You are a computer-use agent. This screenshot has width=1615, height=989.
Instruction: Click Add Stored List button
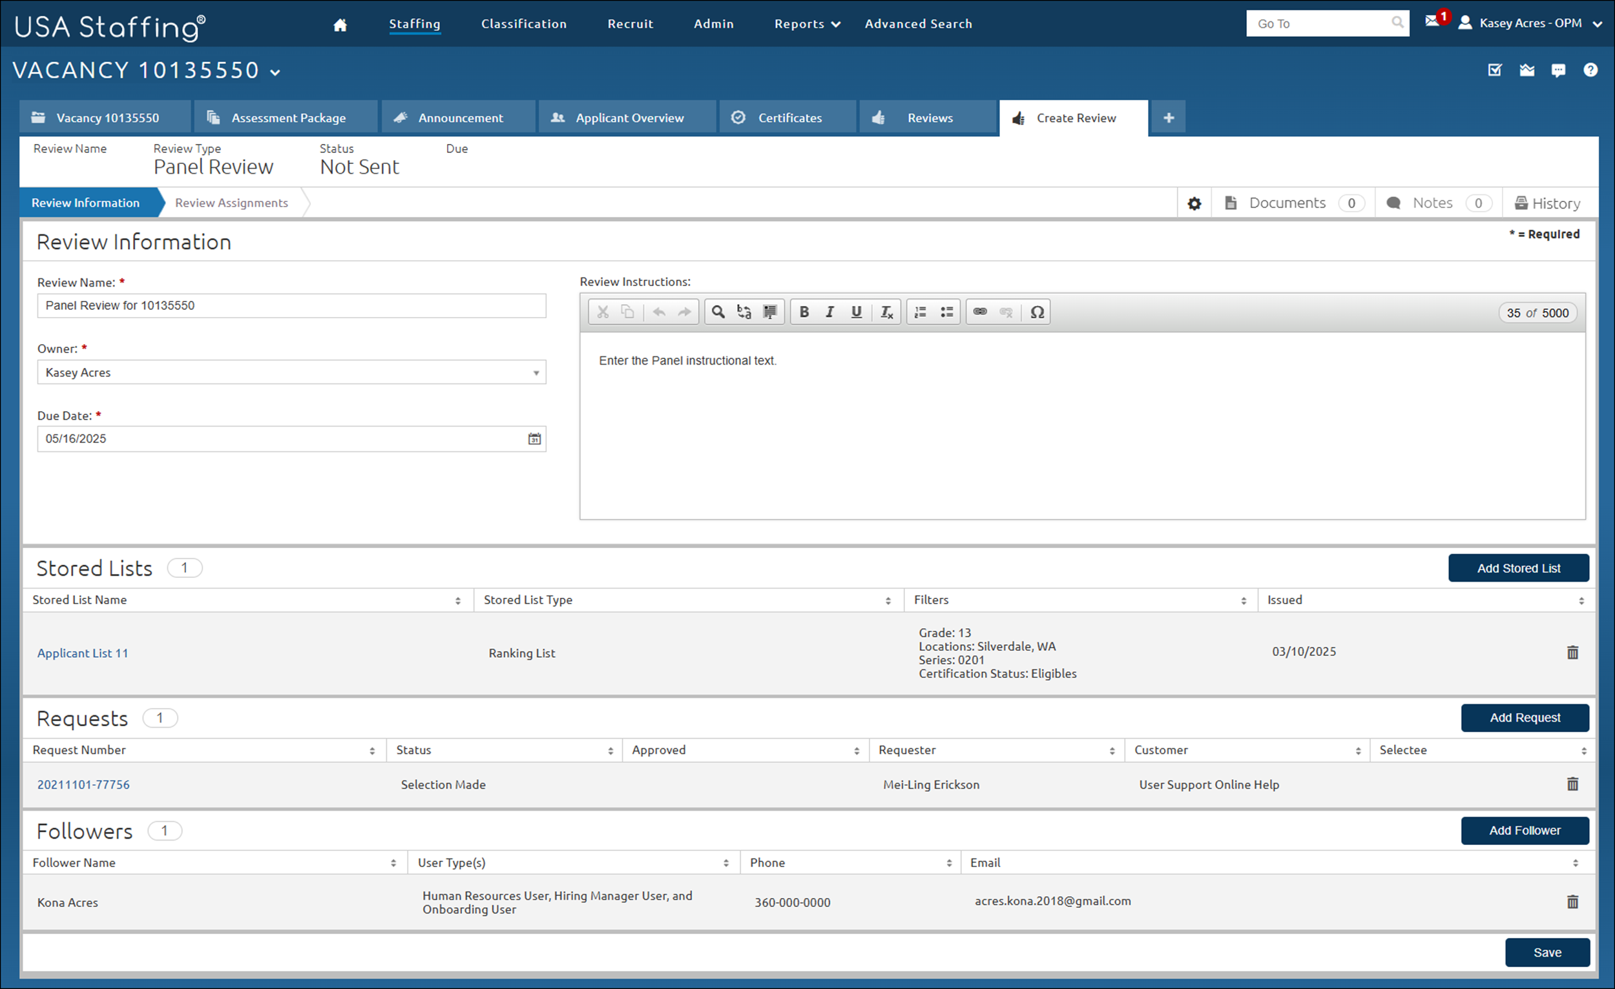point(1518,569)
